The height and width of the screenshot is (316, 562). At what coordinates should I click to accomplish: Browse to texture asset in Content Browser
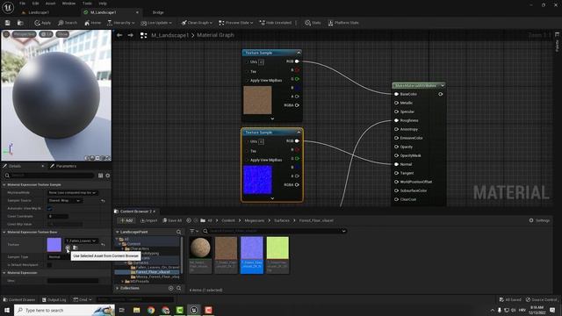click(x=76, y=248)
